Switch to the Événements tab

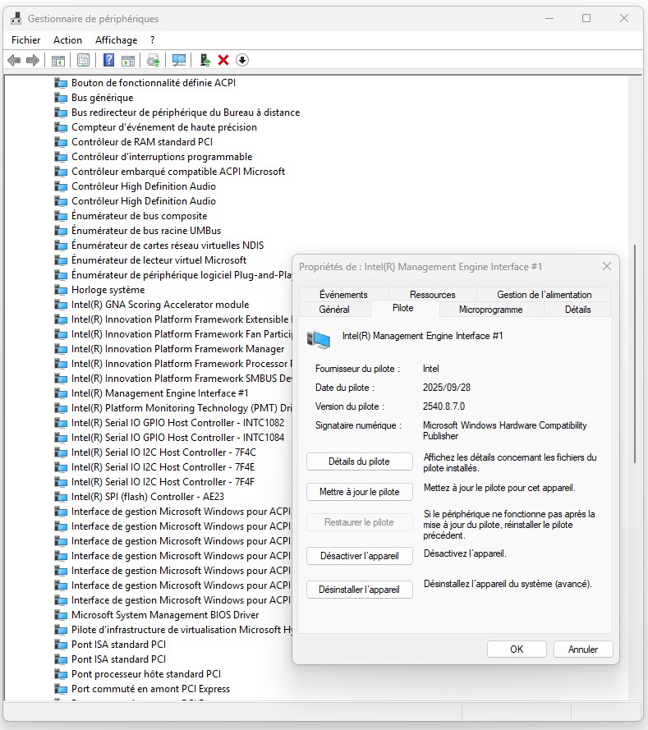click(x=343, y=295)
